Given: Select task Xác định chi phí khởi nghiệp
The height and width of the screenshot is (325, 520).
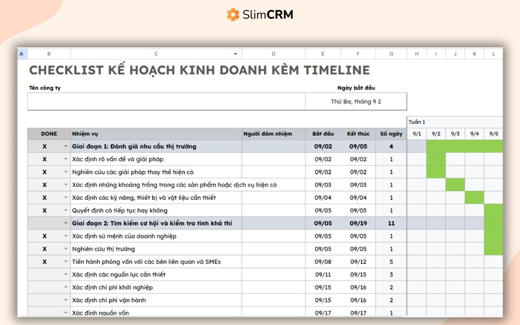Looking at the screenshot, I should 156,287.
